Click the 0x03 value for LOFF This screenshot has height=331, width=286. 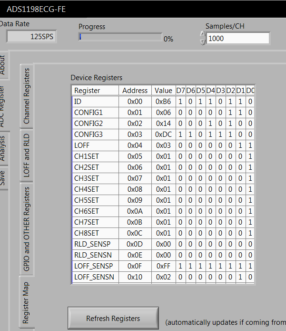(163, 145)
